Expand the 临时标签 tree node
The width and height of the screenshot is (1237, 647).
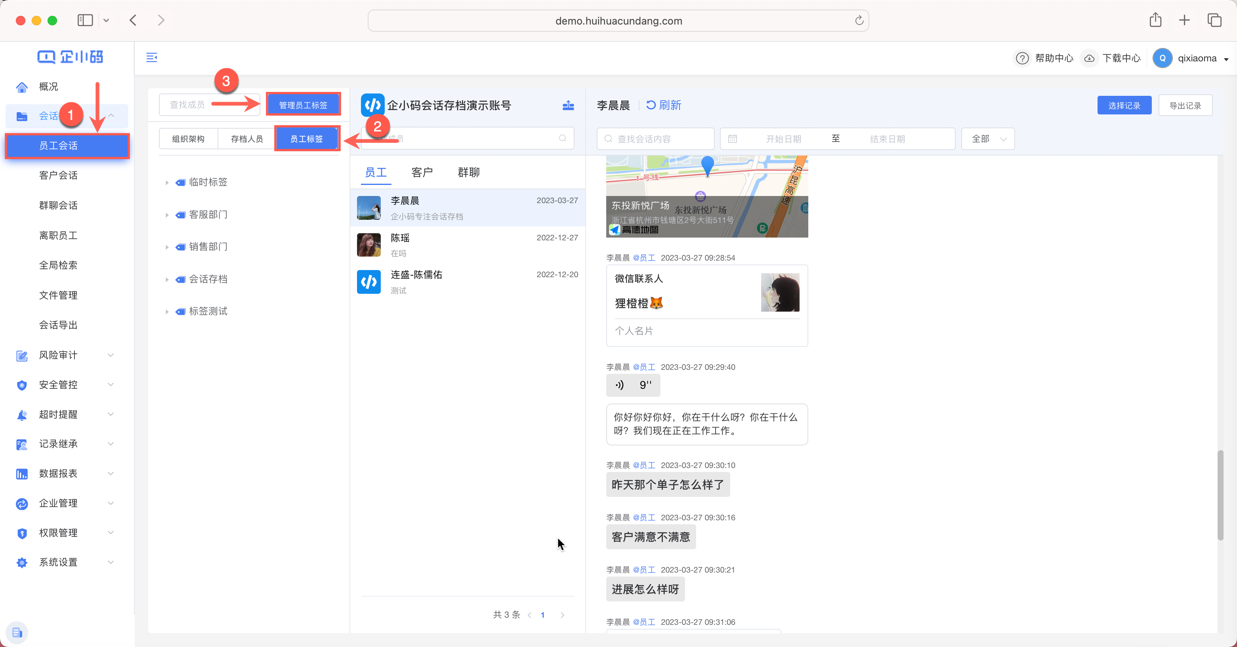coord(167,183)
